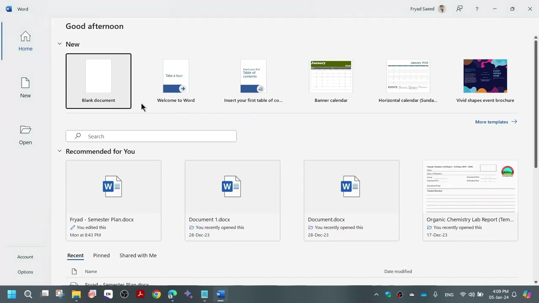The height and width of the screenshot is (303, 539).
Task: Click the Help question mark icon
Action: (x=477, y=9)
